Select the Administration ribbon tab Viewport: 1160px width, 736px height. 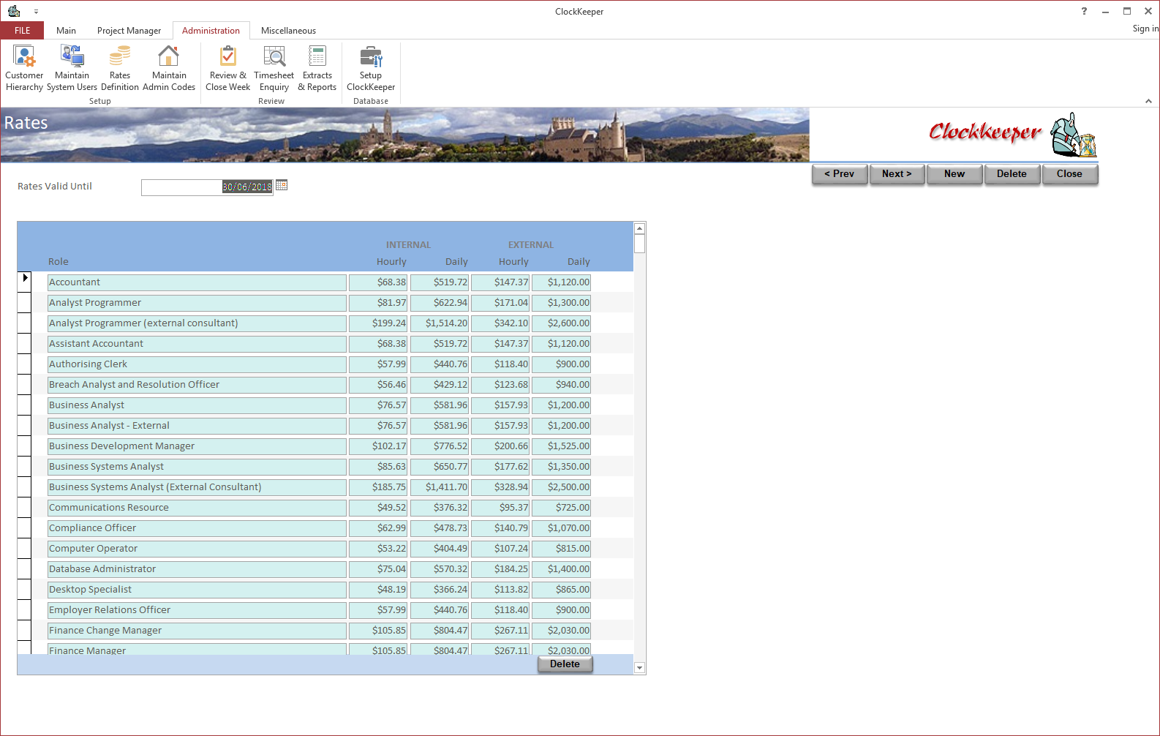tap(211, 31)
